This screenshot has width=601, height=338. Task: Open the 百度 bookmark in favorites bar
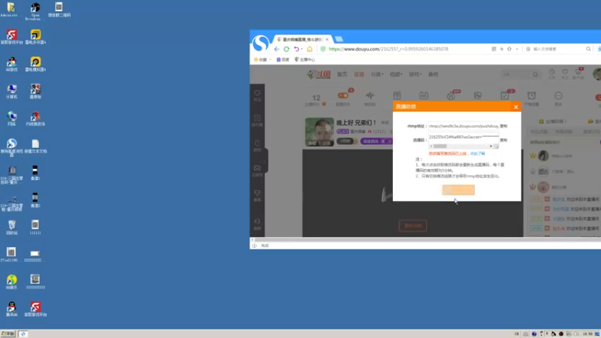click(283, 59)
